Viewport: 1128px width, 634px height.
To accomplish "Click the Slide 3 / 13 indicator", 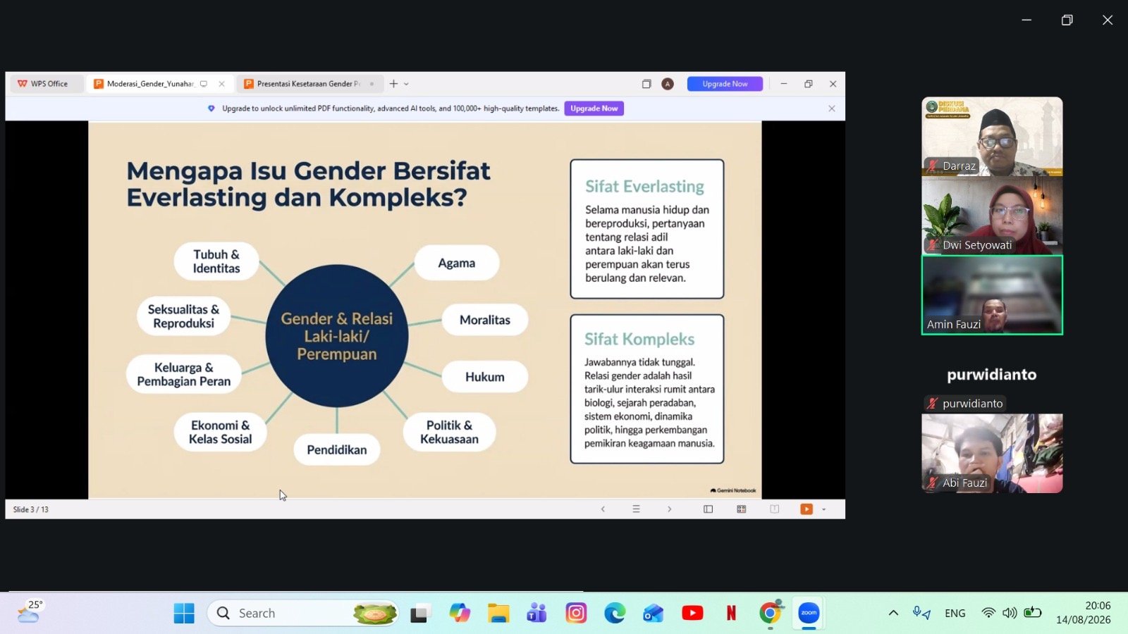I will (31, 509).
